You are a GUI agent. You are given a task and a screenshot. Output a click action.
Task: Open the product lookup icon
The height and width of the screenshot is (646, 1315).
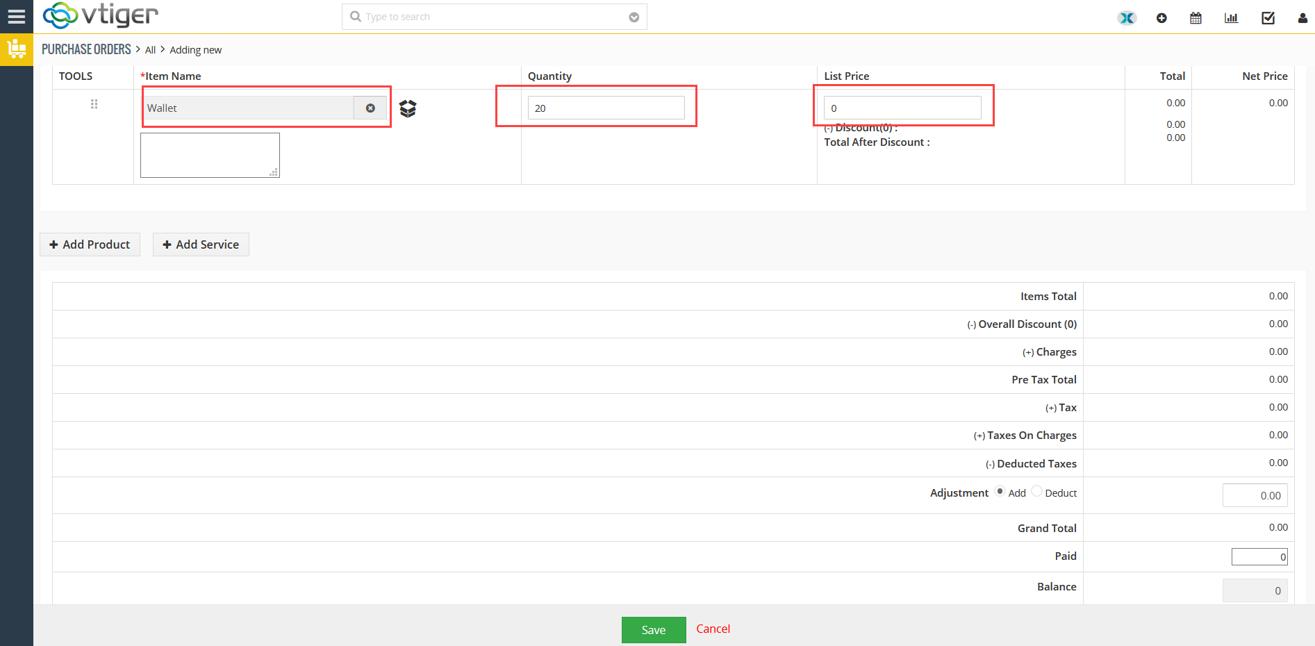[408, 108]
